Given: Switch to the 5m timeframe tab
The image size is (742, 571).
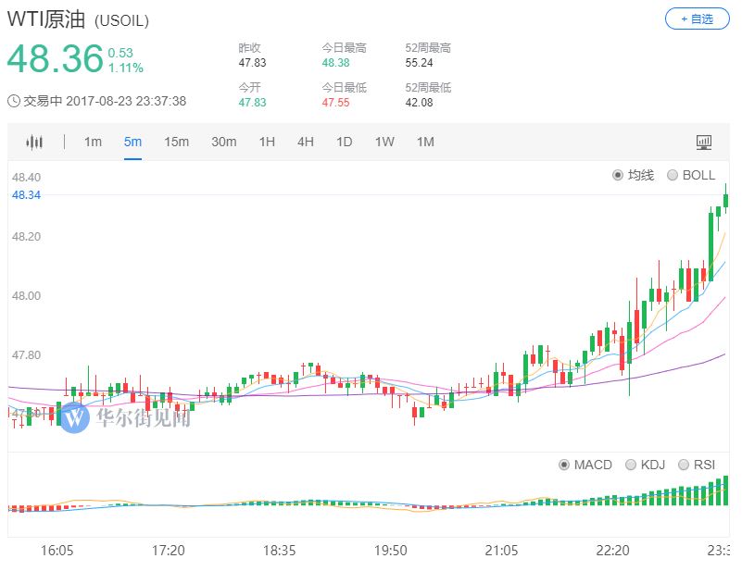Looking at the screenshot, I should pyautogui.click(x=132, y=142).
